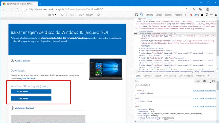Add page to favorites star

pos(186,9)
